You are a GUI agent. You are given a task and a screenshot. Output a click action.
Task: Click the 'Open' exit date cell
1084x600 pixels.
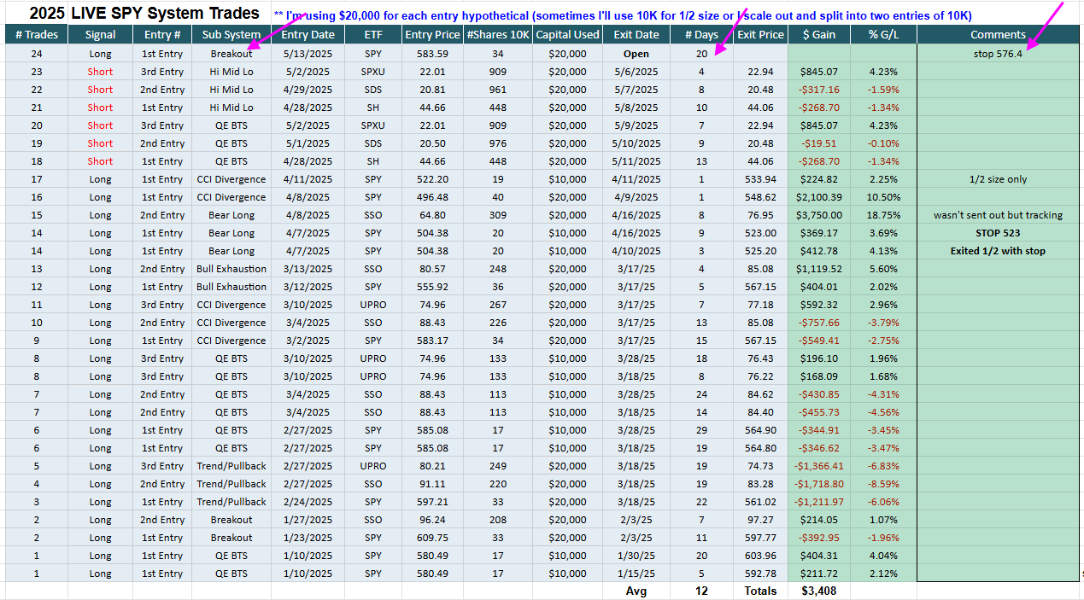(636, 53)
